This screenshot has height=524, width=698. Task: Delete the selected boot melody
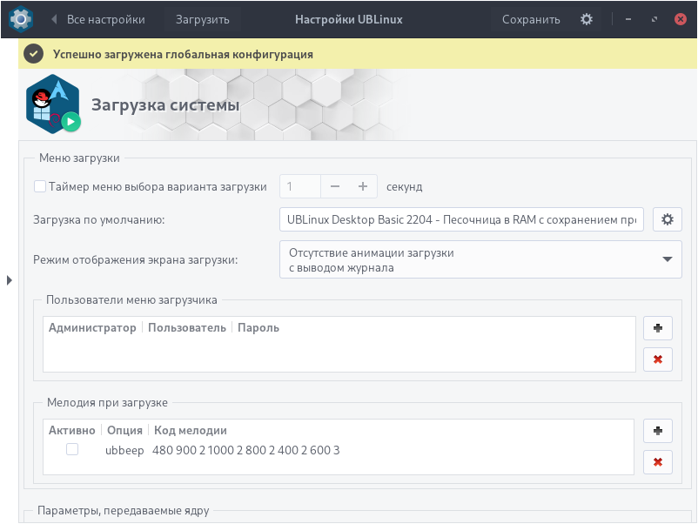(x=657, y=461)
